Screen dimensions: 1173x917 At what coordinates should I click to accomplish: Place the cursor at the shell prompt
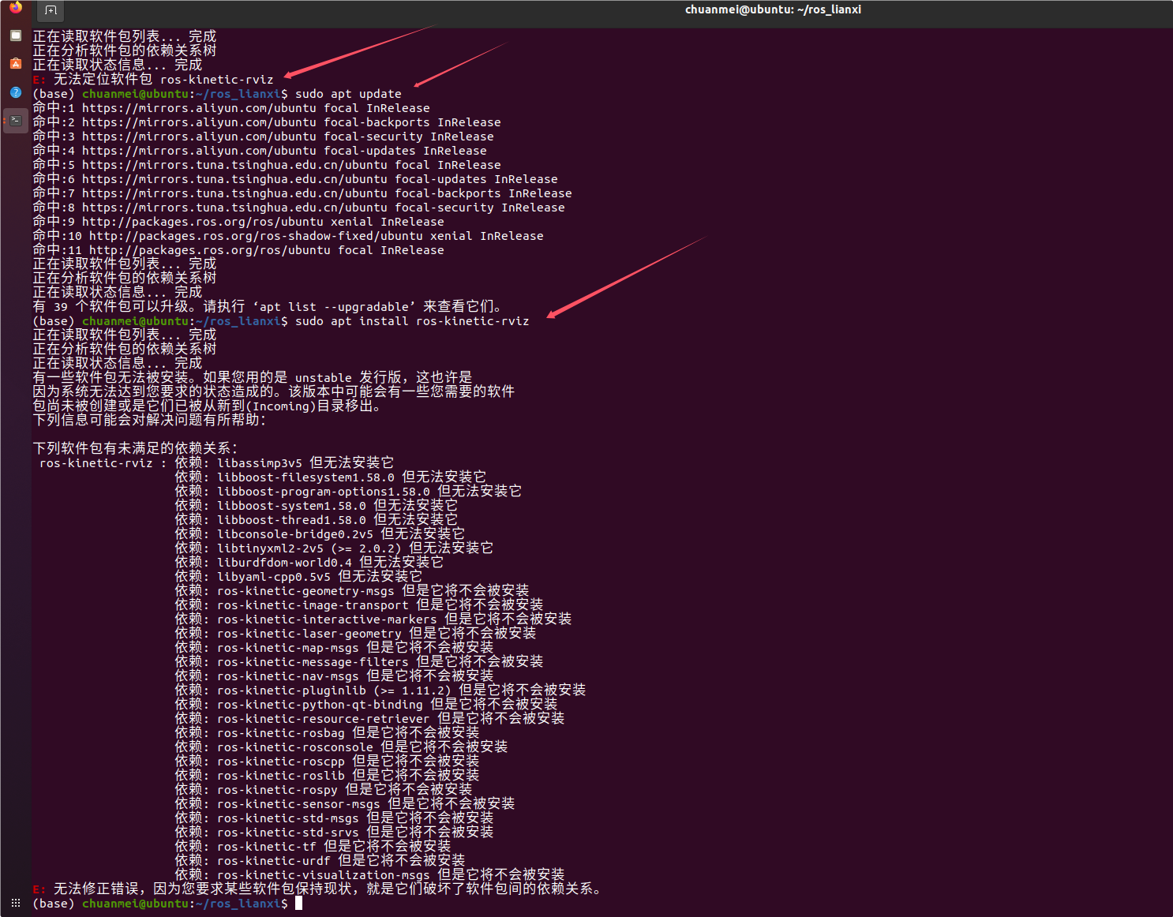tap(299, 903)
